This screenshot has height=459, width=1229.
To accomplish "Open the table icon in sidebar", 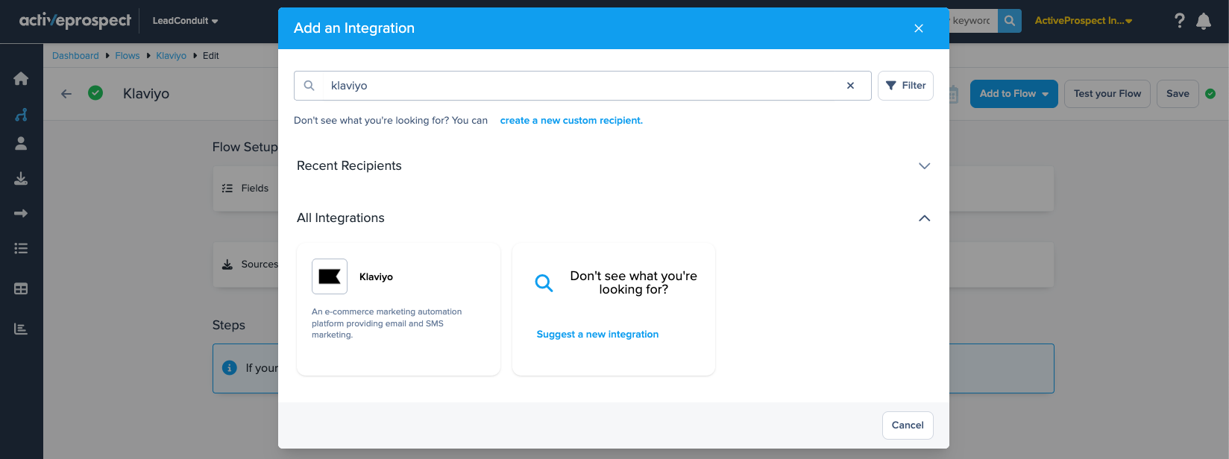I will pos(21,289).
